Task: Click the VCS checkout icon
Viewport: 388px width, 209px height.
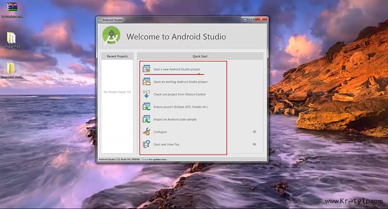Action: pyautogui.click(x=146, y=94)
